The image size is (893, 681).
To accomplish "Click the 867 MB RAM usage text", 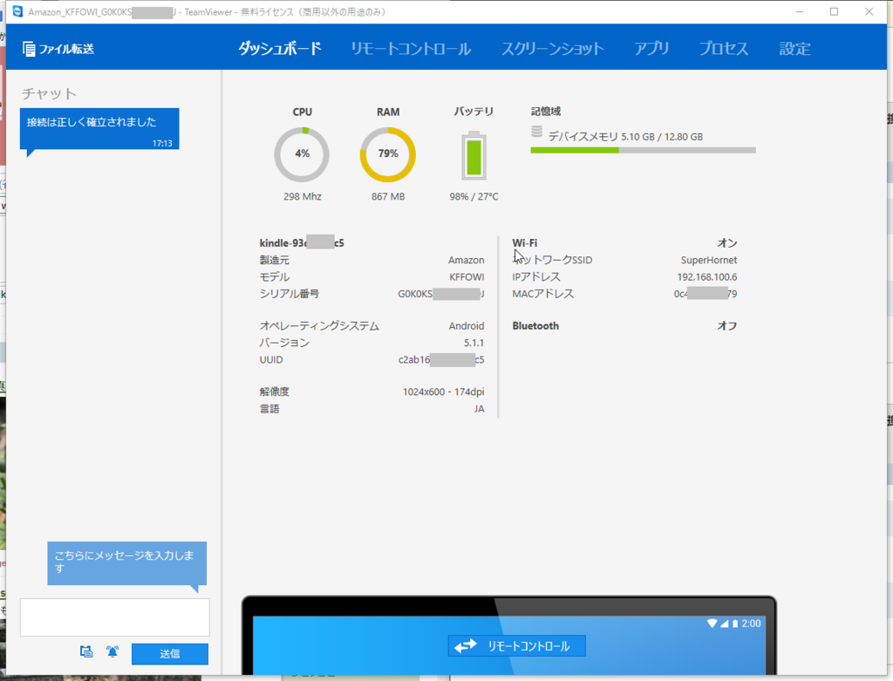I will tap(388, 196).
